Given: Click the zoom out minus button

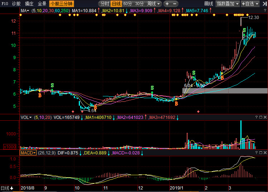Looking at the screenshot, I should tap(174, 4).
